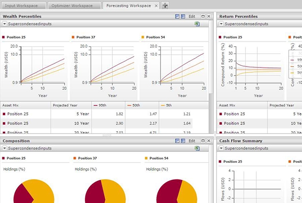The width and height of the screenshot is (302, 203).
Task: Expand Supercondensedinputs dropdown in Wealth Percentiles
Action: coord(4,23)
